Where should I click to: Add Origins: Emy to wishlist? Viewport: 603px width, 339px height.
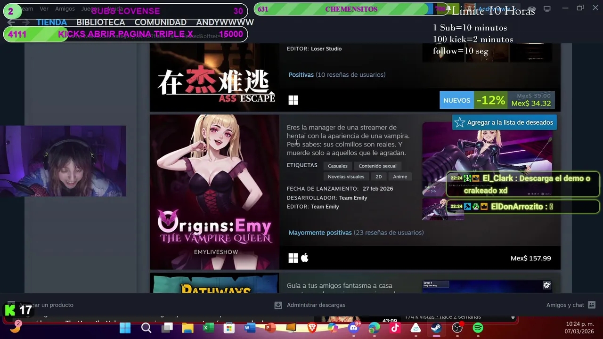coord(504,122)
